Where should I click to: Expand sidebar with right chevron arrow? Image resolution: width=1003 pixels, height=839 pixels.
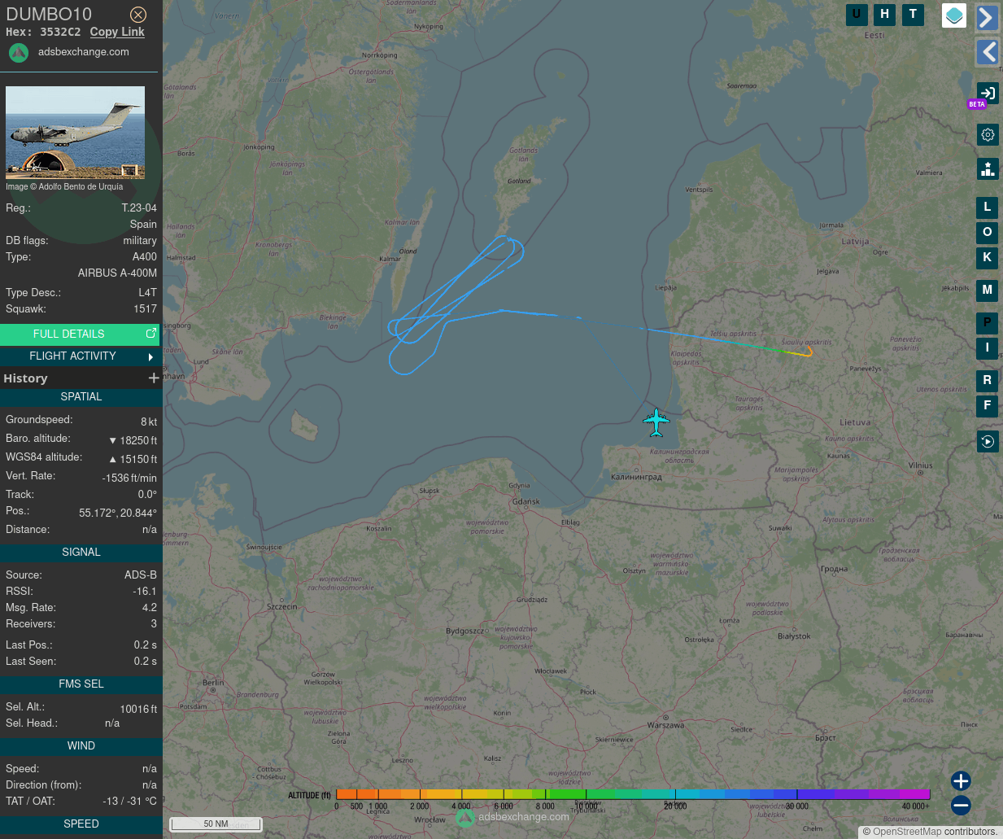click(x=987, y=18)
